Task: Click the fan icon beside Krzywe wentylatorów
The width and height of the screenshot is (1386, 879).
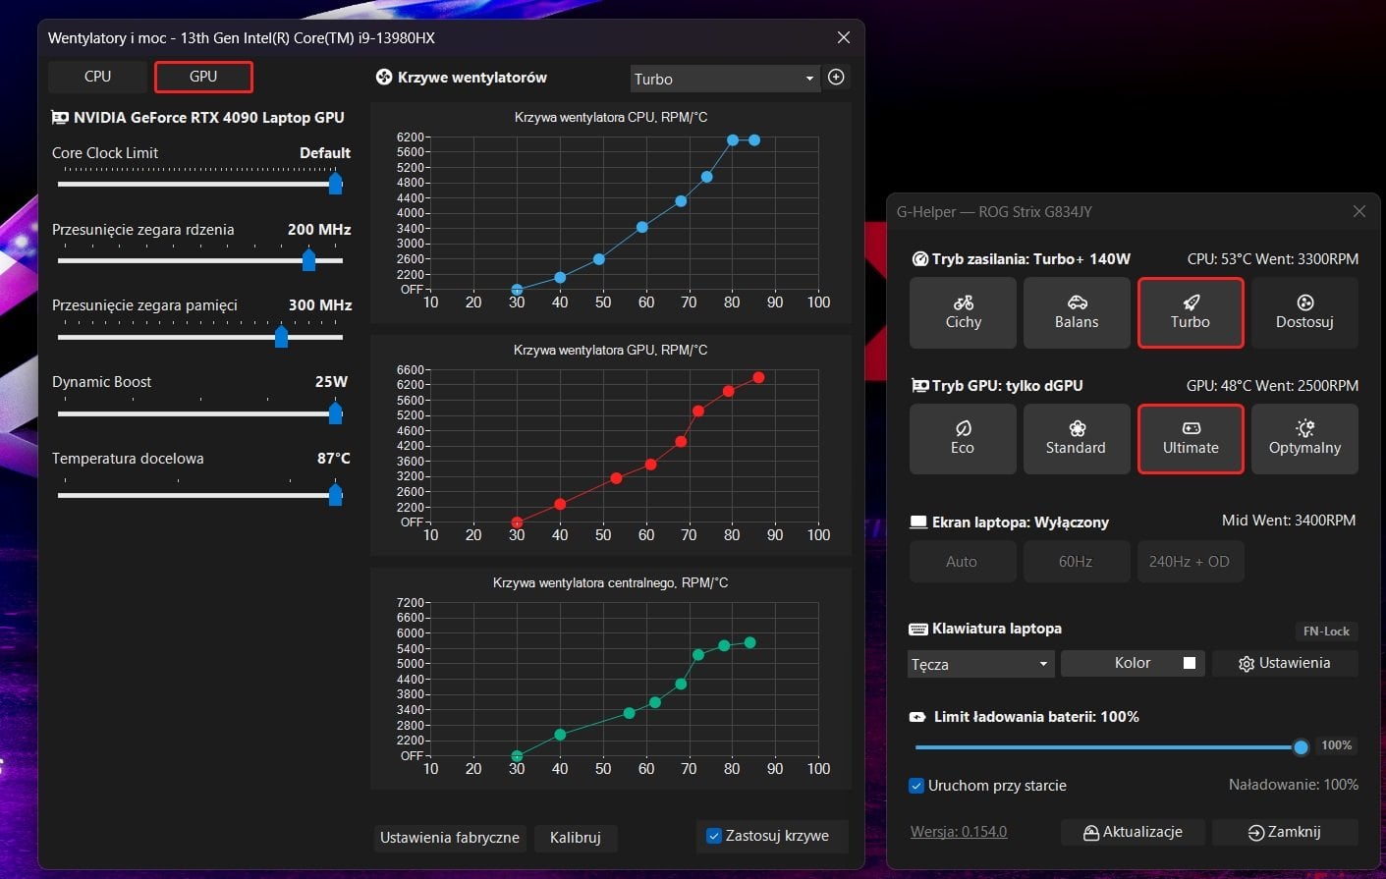Action: (x=384, y=78)
